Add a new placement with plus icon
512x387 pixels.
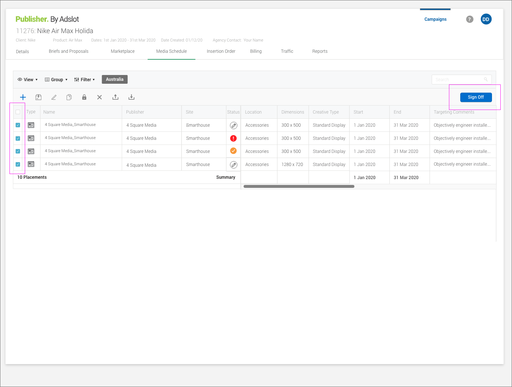pos(23,97)
